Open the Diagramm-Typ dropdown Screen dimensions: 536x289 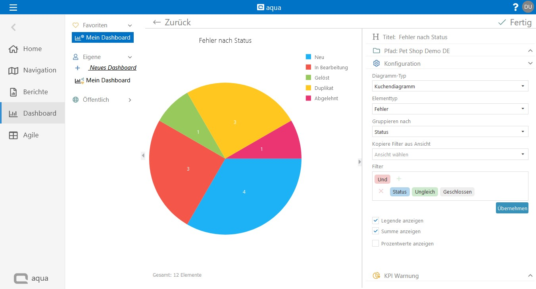click(450, 86)
